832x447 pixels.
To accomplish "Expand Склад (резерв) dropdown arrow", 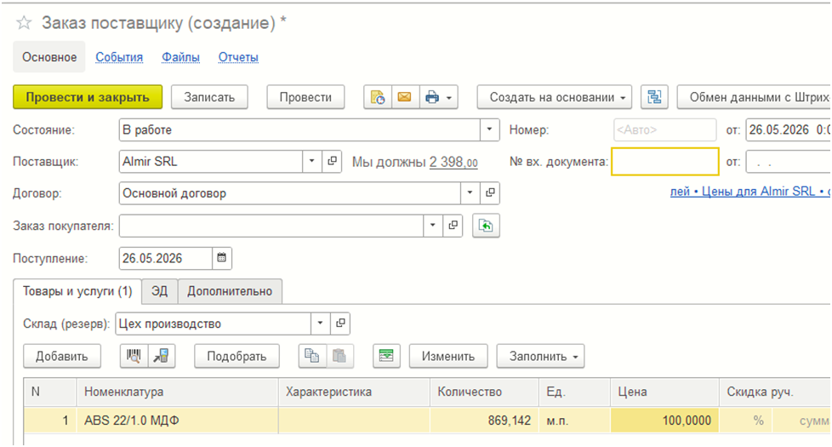I will click(x=320, y=324).
